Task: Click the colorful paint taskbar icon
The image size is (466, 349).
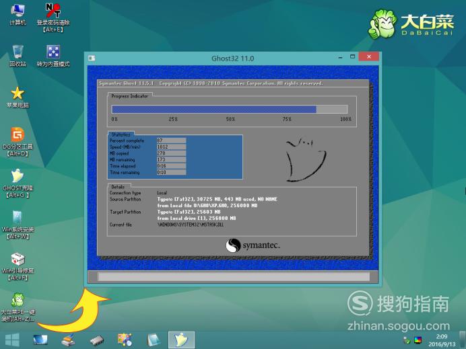Action: tap(125, 340)
